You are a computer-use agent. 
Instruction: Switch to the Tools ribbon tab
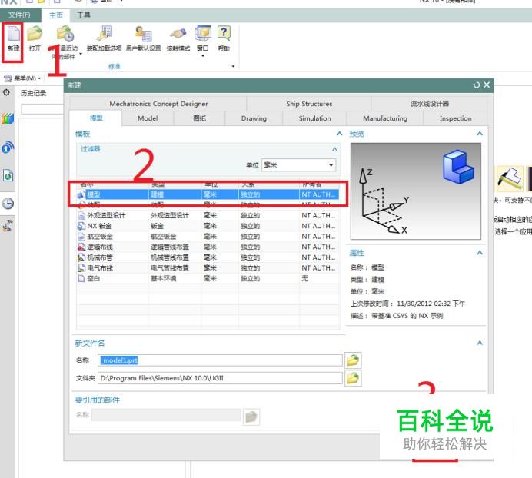84,15
